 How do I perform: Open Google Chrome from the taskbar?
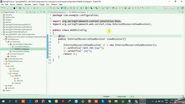click(x=109, y=101)
